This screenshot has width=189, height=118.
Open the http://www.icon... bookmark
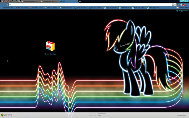[22, 8]
